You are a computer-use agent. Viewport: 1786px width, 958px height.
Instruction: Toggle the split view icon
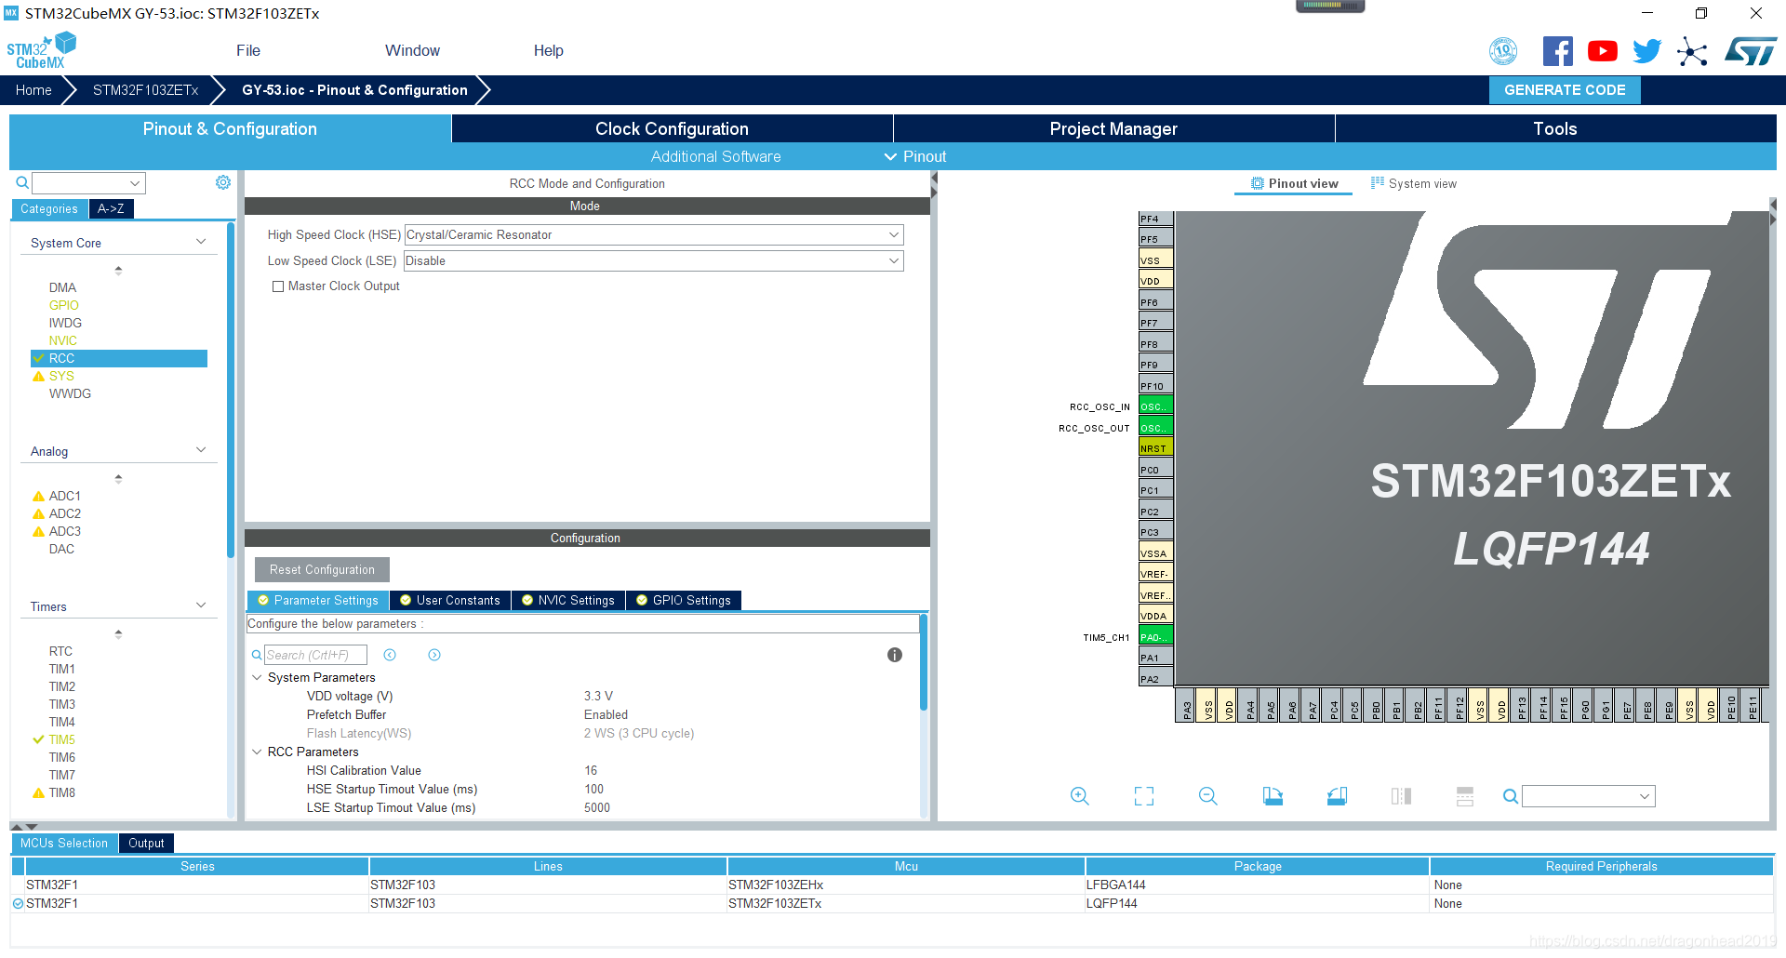click(x=1401, y=796)
